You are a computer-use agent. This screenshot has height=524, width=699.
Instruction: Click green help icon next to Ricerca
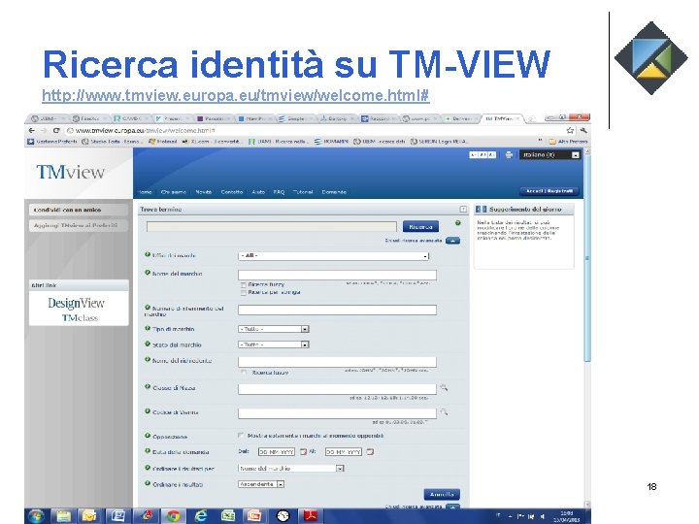click(458, 223)
